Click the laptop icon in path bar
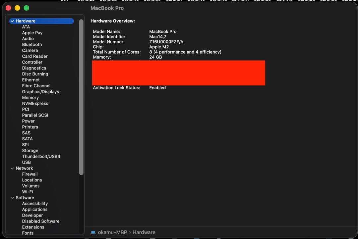Image resolution: width=358 pixels, height=239 pixels. [93, 233]
